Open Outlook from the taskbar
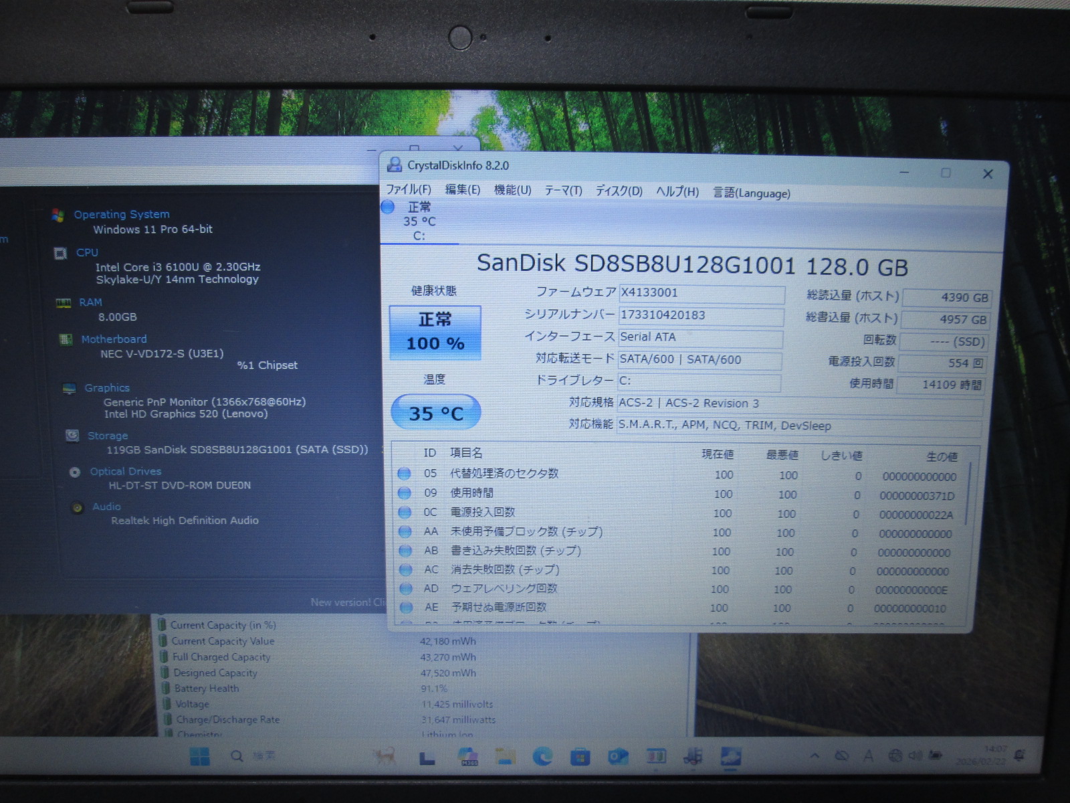Viewport: 1070px width, 803px height. click(x=618, y=757)
